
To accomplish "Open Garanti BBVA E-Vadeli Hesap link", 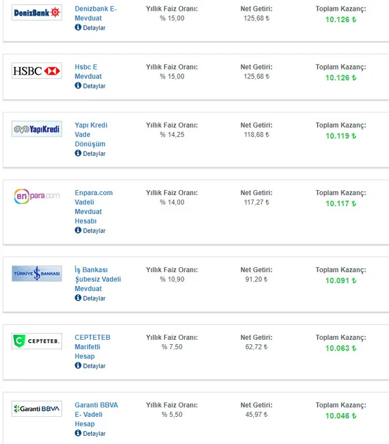I will [96, 414].
